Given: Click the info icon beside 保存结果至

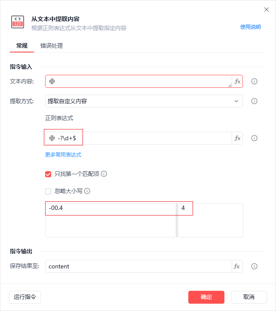Looking at the screenshot, I should pos(254,266).
